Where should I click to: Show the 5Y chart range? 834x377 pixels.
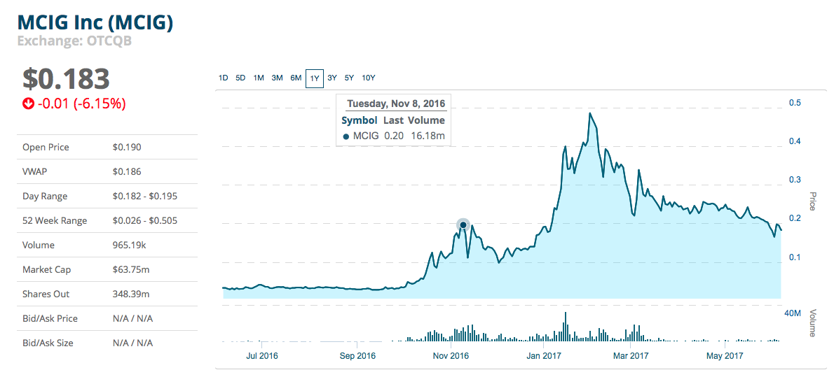(x=350, y=78)
